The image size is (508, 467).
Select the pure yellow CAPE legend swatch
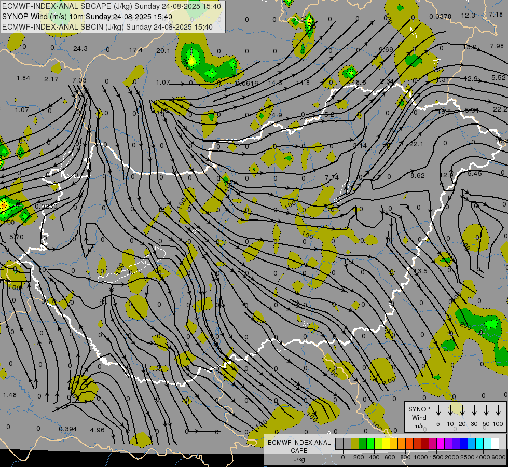click(x=386, y=444)
